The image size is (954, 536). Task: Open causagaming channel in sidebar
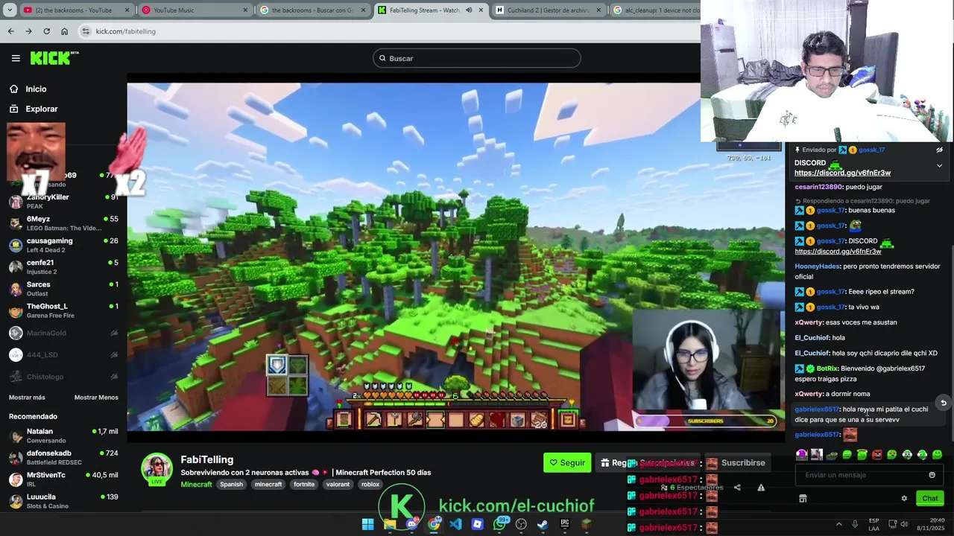coord(63,245)
